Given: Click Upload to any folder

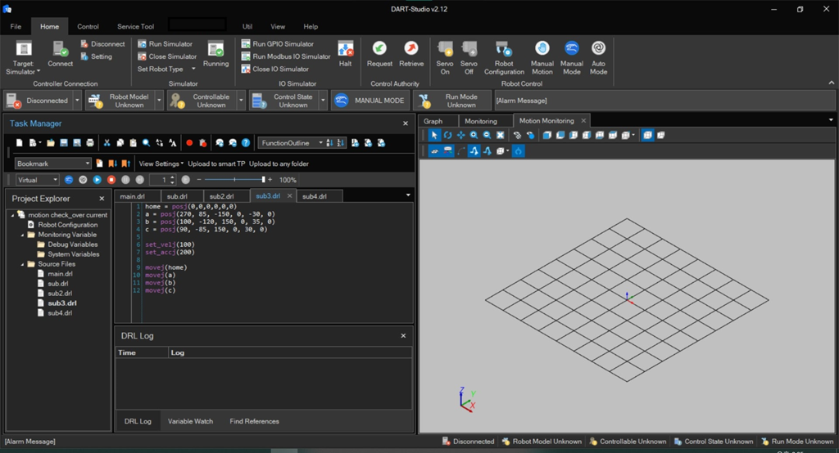Looking at the screenshot, I should click(x=279, y=164).
